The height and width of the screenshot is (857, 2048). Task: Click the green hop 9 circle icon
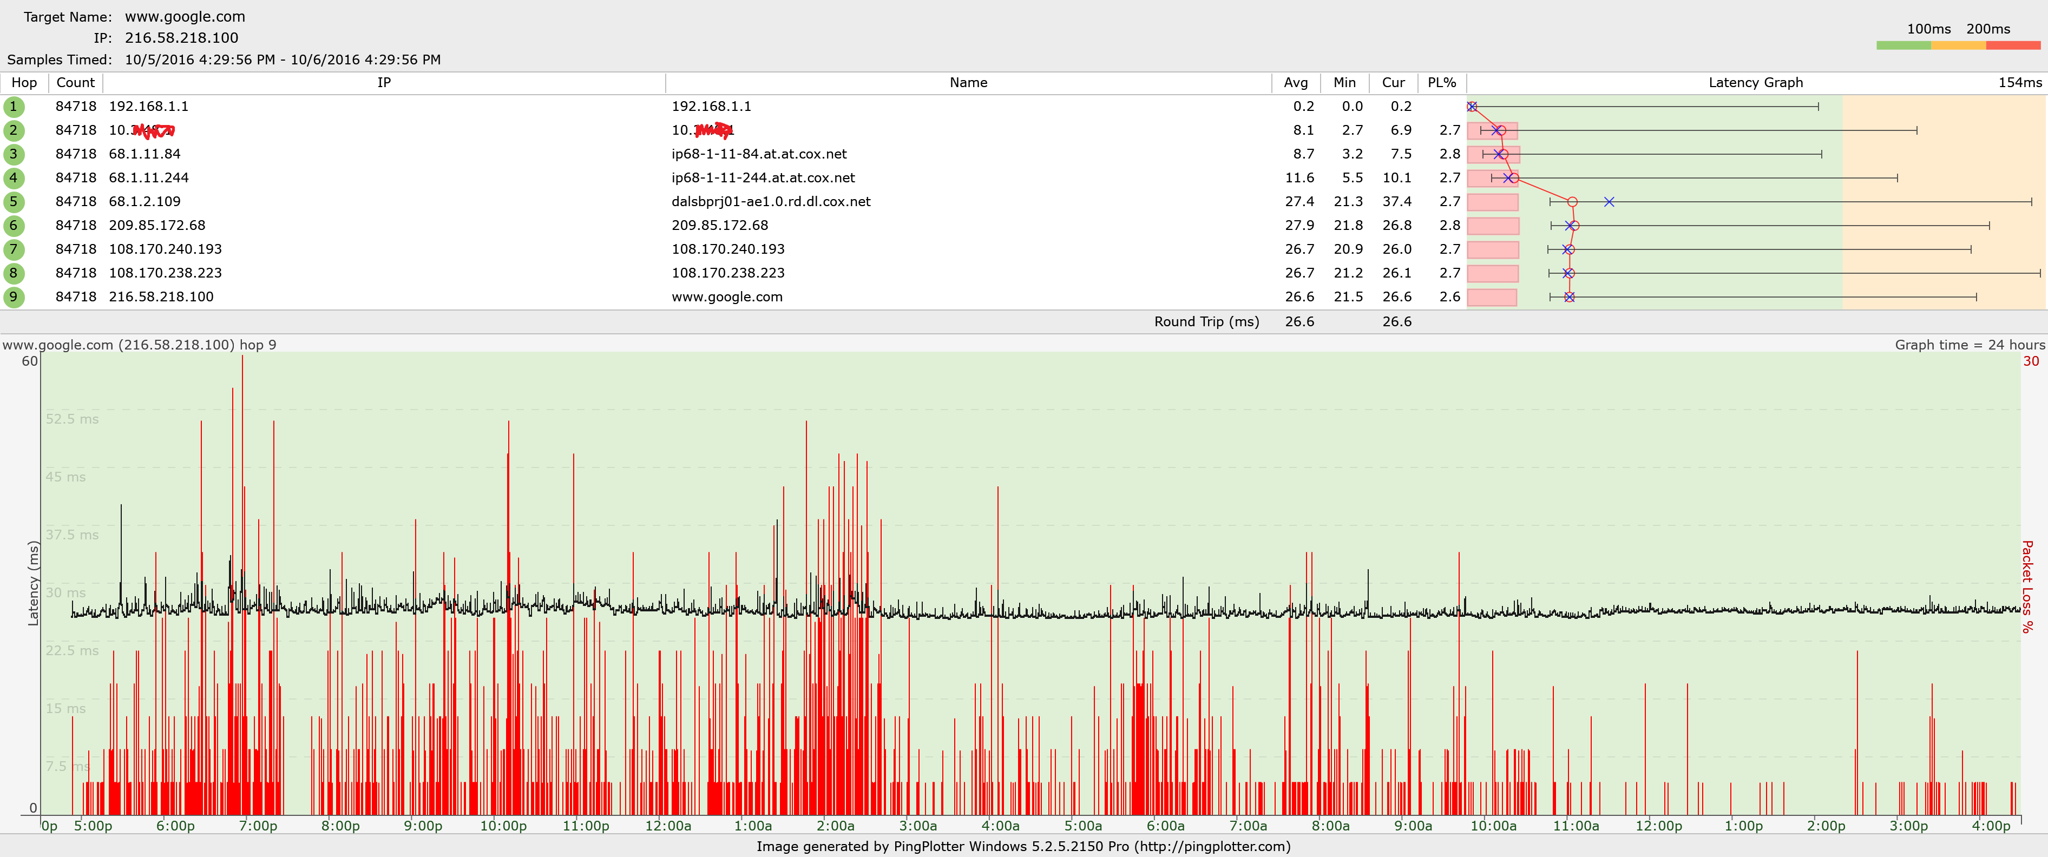tap(14, 298)
